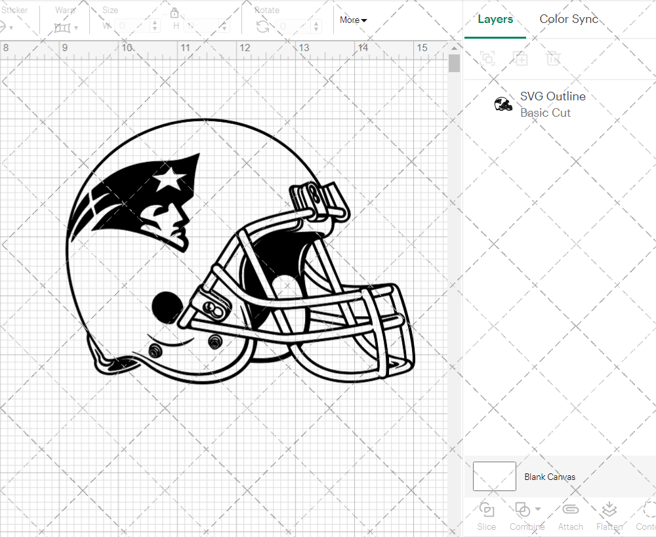Screen dimensions: 656x537
Task: Switch to the Color Sync tab
Action: pos(569,19)
